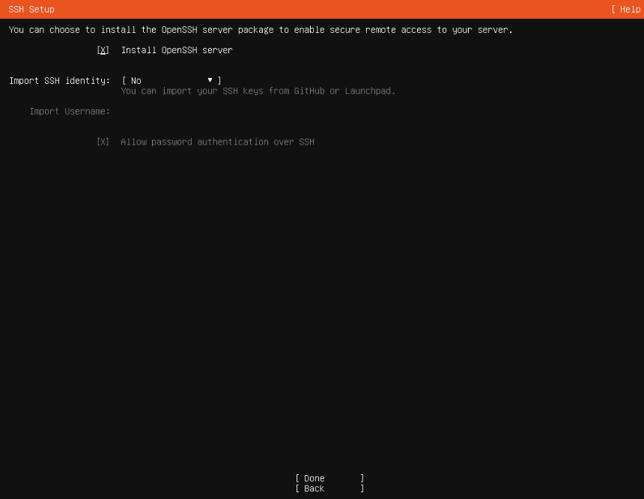
Task: Click the Back button
Action: point(329,489)
